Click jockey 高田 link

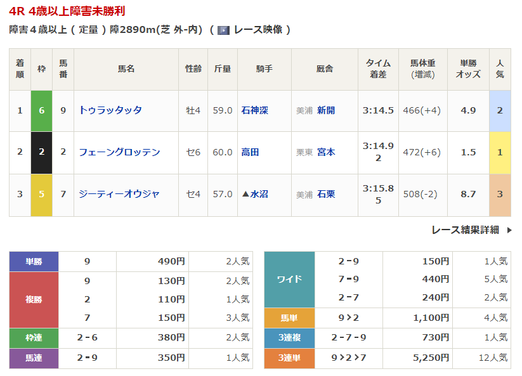click(x=251, y=152)
